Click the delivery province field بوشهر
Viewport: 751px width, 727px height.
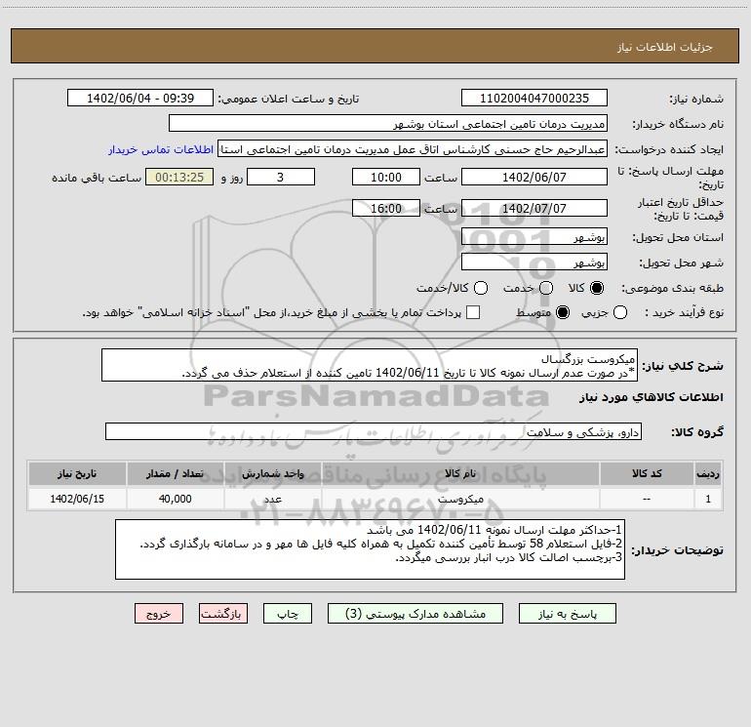point(534,237)
